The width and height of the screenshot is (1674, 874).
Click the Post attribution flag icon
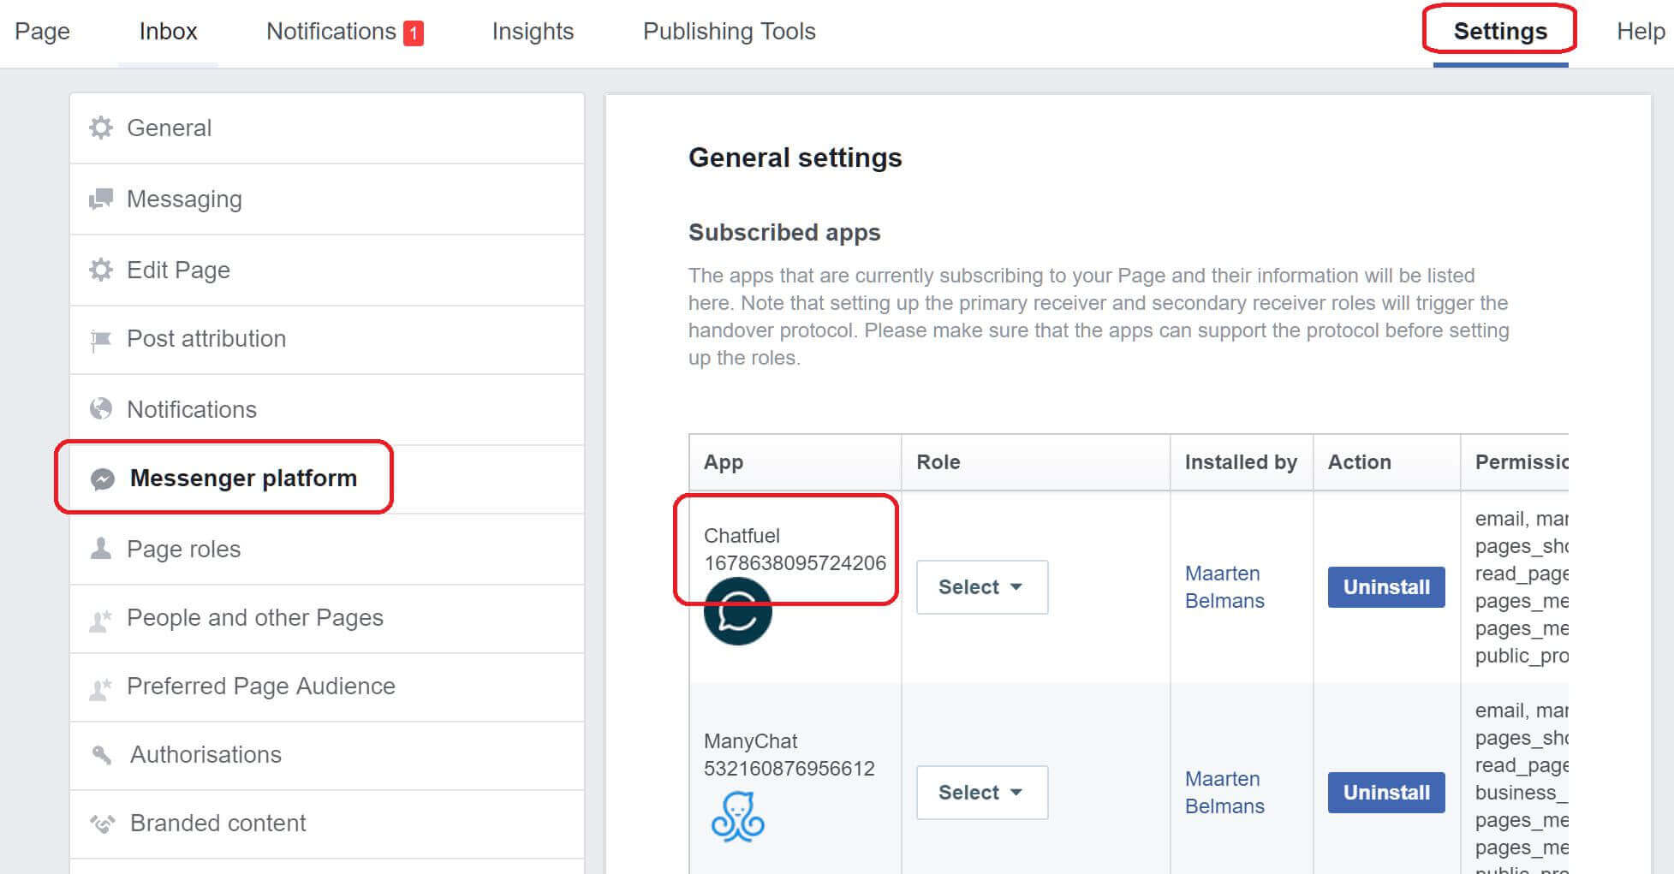[x=101, y=340]
